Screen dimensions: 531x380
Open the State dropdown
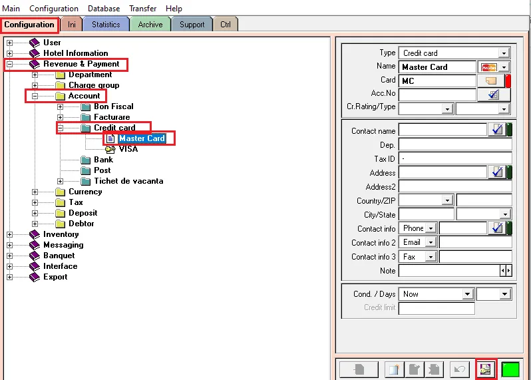pyautogui.click(x=505, y=214)
